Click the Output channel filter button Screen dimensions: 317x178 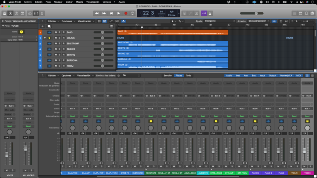[272, 75]
